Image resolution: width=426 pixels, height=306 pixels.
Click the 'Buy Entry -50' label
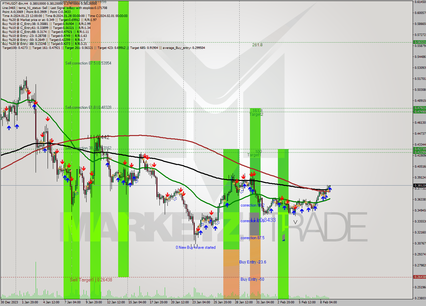[252, 279]
